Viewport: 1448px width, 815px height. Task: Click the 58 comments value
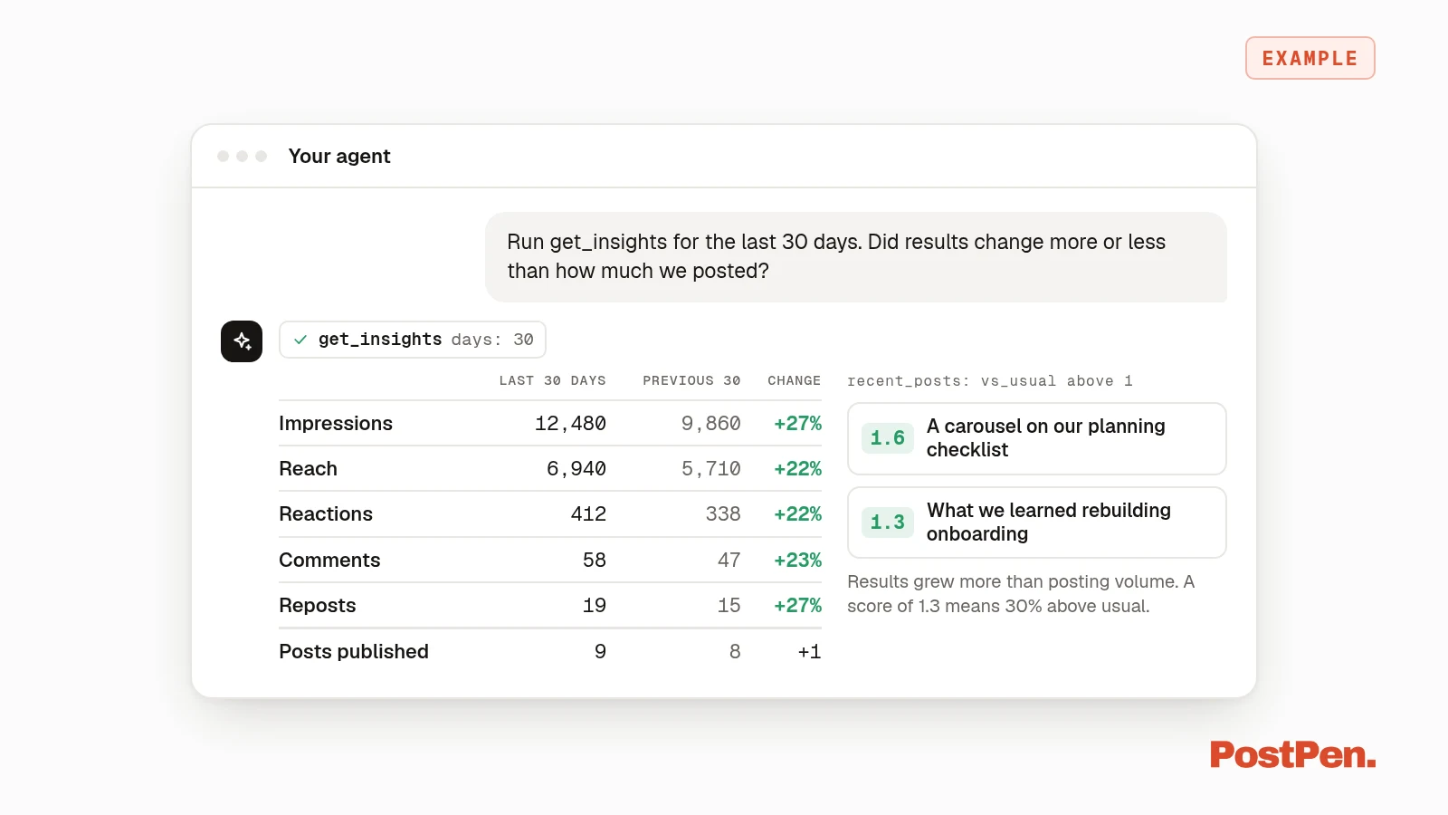click(595, 561)
